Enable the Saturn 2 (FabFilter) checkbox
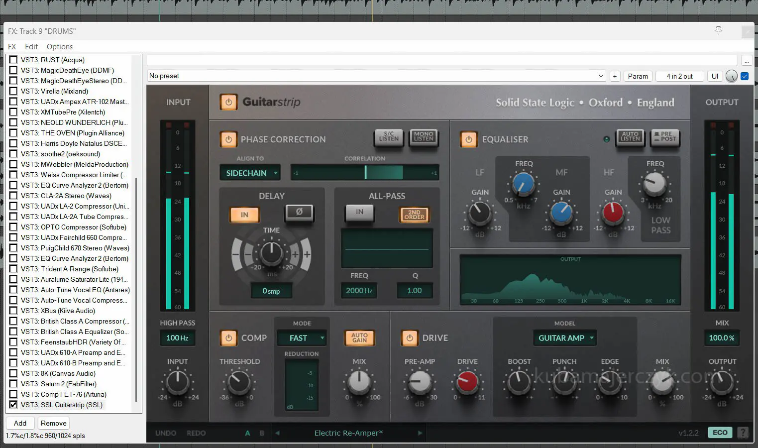The height and width of the screenshot is (448, 758). pyautogui.click(x=13, y=384)
